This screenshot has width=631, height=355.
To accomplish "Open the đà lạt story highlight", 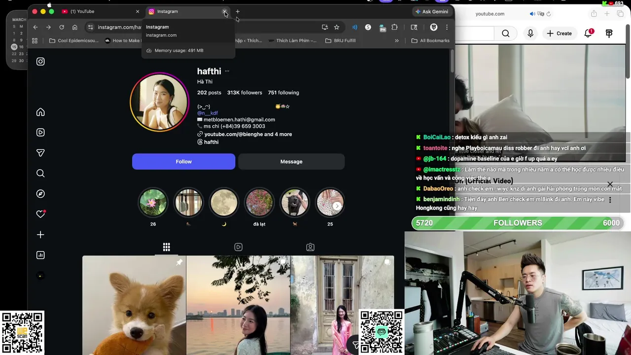I will (x=259, y=203).
